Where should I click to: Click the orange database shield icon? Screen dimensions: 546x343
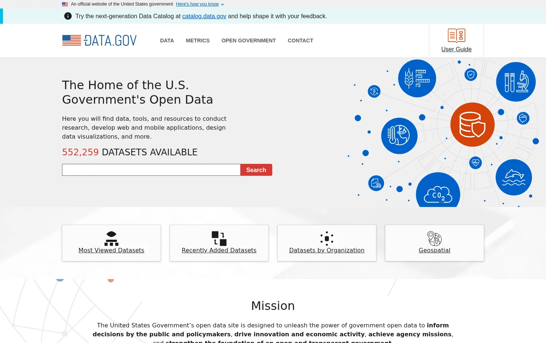pos(472,124)
